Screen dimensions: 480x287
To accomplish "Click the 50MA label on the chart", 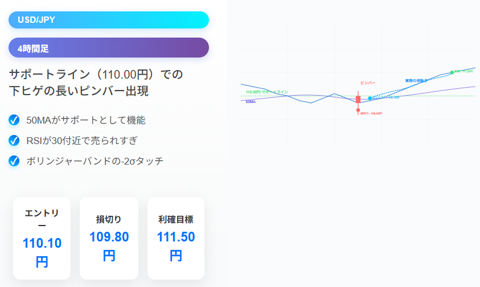I will pyautogui.click(x=251, y=102).
